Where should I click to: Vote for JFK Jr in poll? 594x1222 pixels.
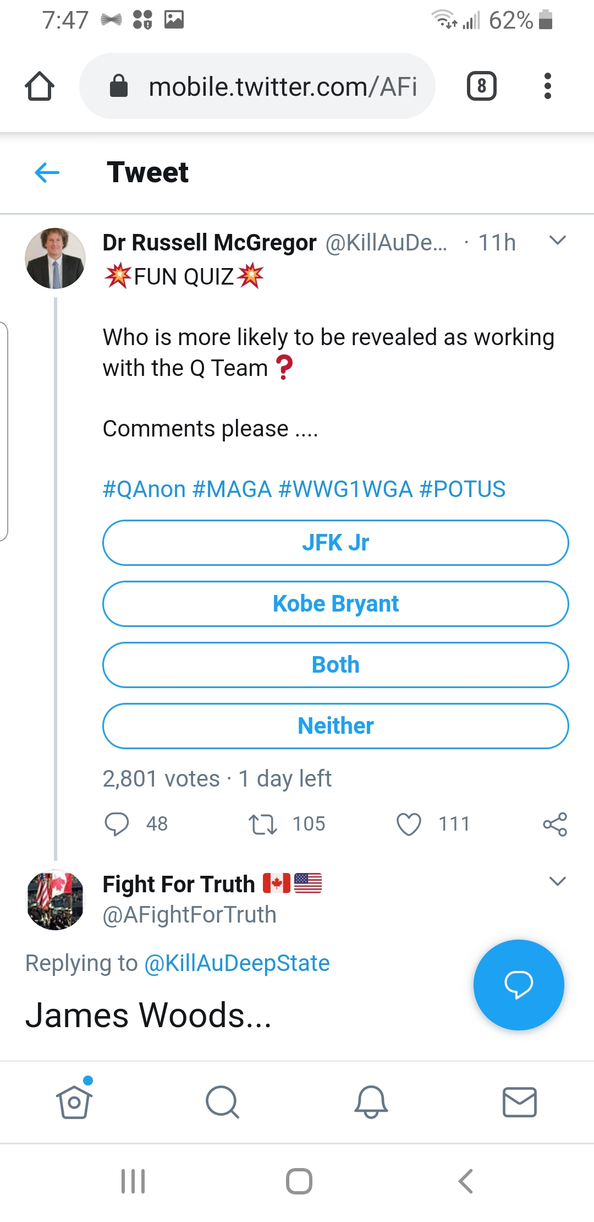point(335,543)
